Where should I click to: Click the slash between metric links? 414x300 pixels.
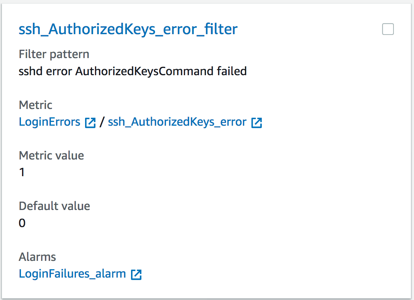point(102,122)
